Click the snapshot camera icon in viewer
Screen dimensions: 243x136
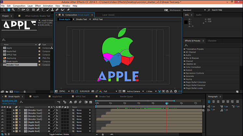(x=93, y=91)
